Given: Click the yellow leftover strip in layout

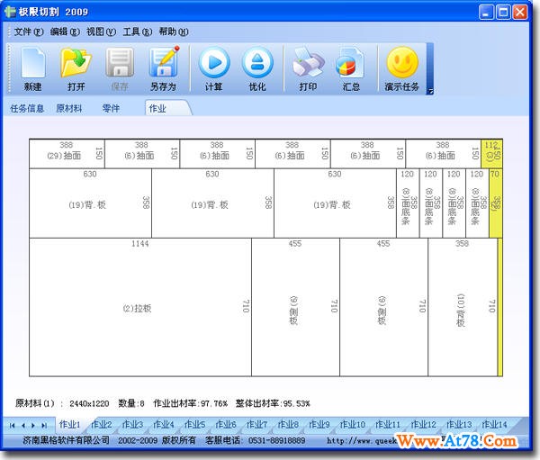Looking at the screenshot, I should pos(499,306).
